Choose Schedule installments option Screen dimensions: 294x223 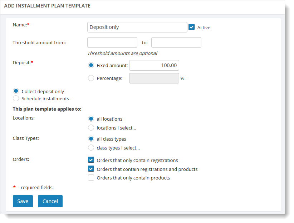(16, 98)
